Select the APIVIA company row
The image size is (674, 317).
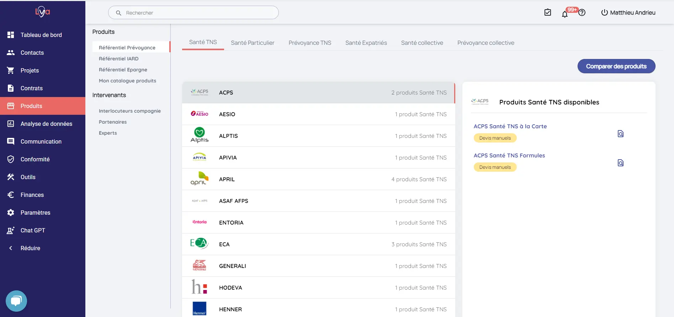coord(319,157)
